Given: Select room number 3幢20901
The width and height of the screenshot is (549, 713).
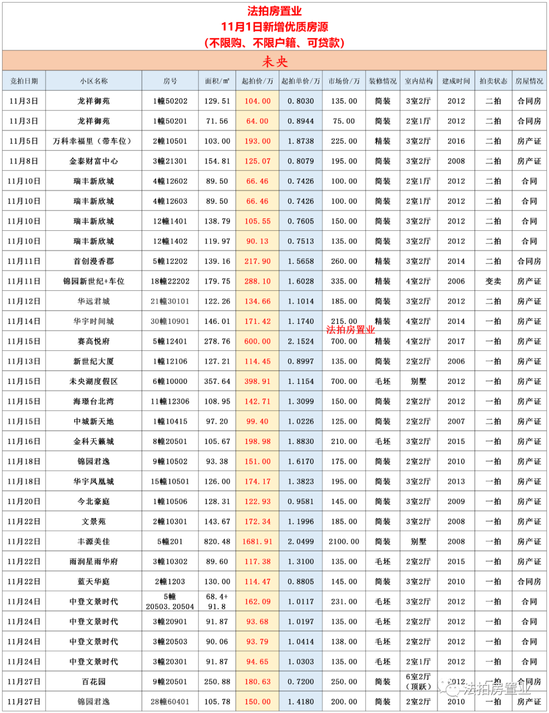Looking at the screenshot, I should click(x=170, y=621).
